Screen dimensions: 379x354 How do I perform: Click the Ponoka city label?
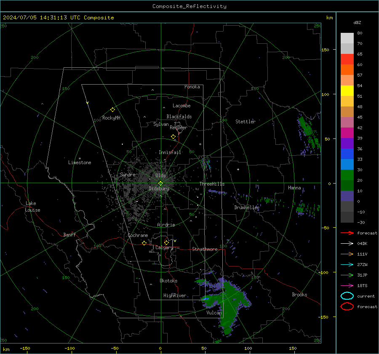[192, 87]
